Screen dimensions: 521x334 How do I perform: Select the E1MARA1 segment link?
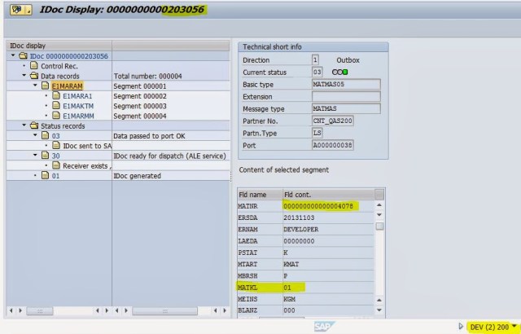pos(77,96)
